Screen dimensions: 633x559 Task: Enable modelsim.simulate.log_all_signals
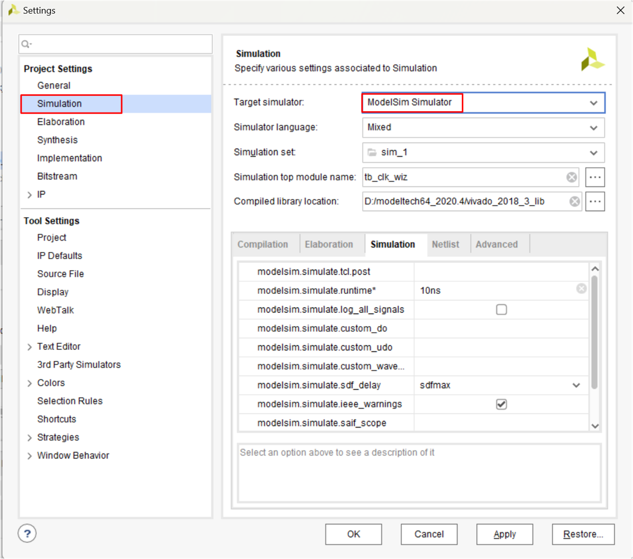(501, 310)
